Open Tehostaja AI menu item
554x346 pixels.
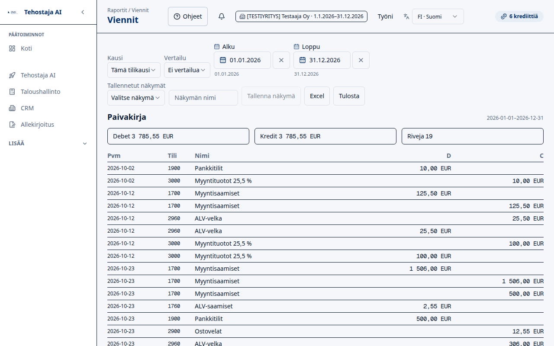pyautogui.click(x=48, y=75)
